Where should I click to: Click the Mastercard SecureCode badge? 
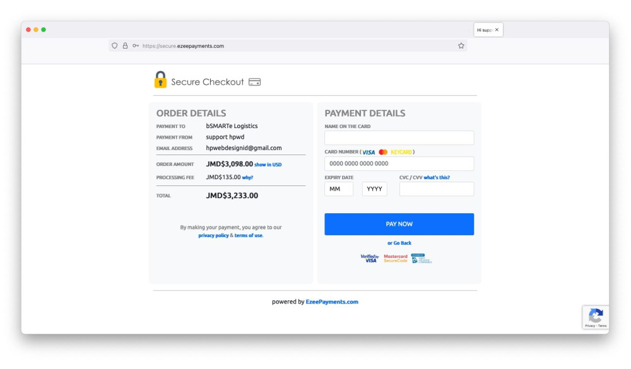[x=396, y=258]
